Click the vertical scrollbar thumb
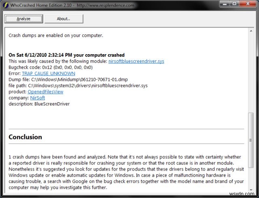Screen dimensions: 259x198 tap(251, 140)
